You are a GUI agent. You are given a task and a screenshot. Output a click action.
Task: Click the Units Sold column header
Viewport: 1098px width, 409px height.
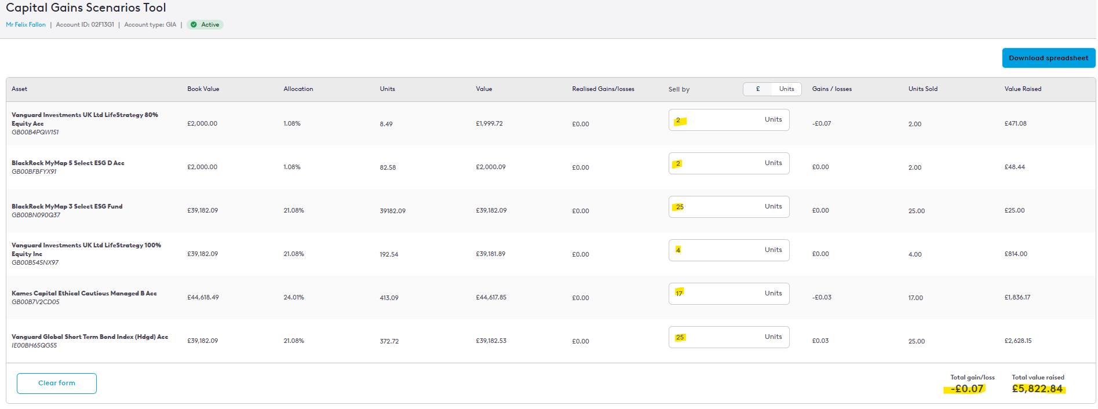point(922,89)
